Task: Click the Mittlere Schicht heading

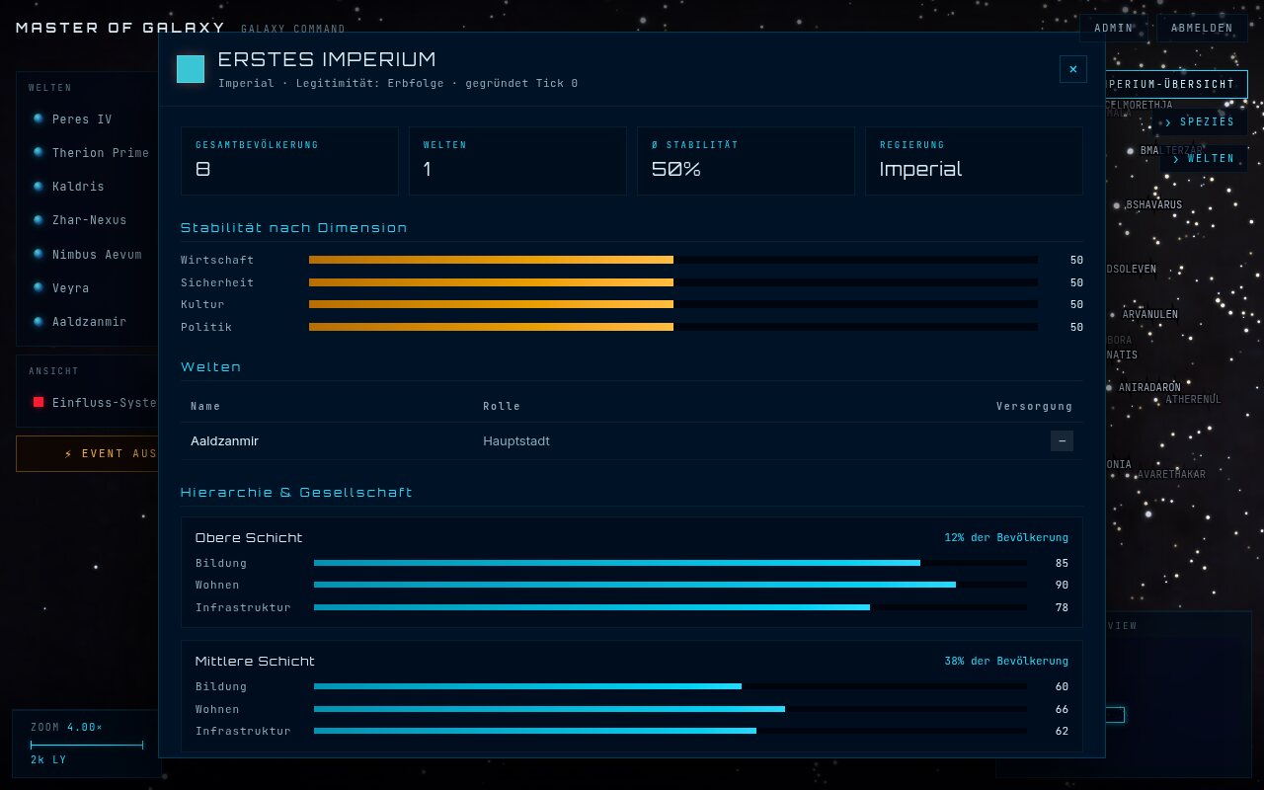Action: pos(255,661)
